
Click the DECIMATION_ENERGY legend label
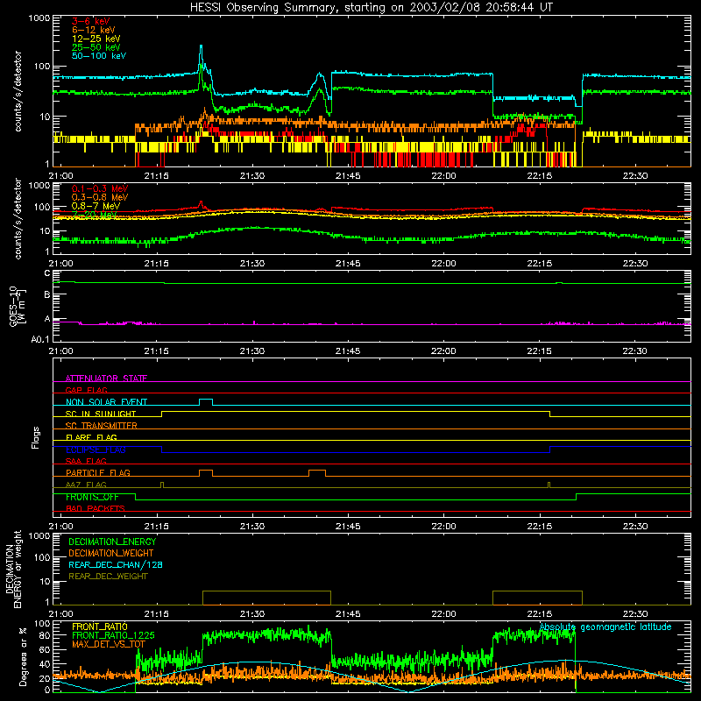[112, 542]
